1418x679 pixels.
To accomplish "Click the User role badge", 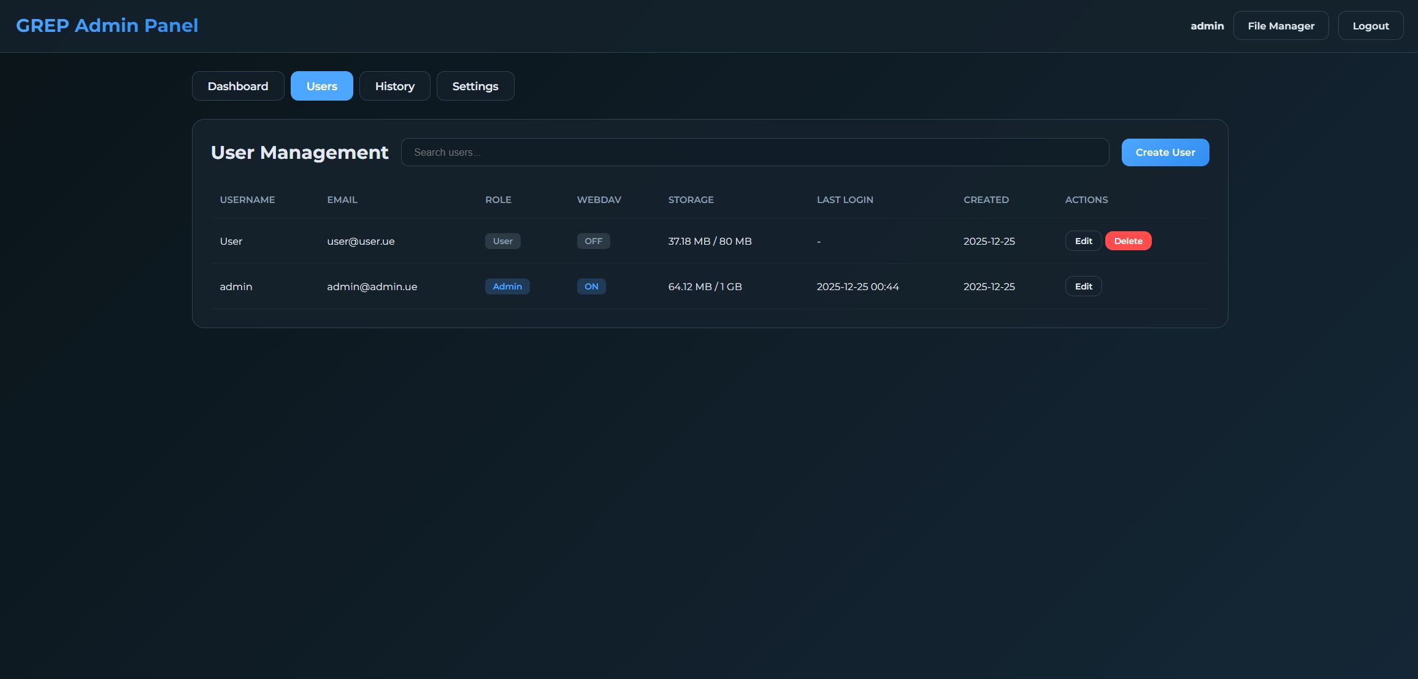I will click(502, 241).
